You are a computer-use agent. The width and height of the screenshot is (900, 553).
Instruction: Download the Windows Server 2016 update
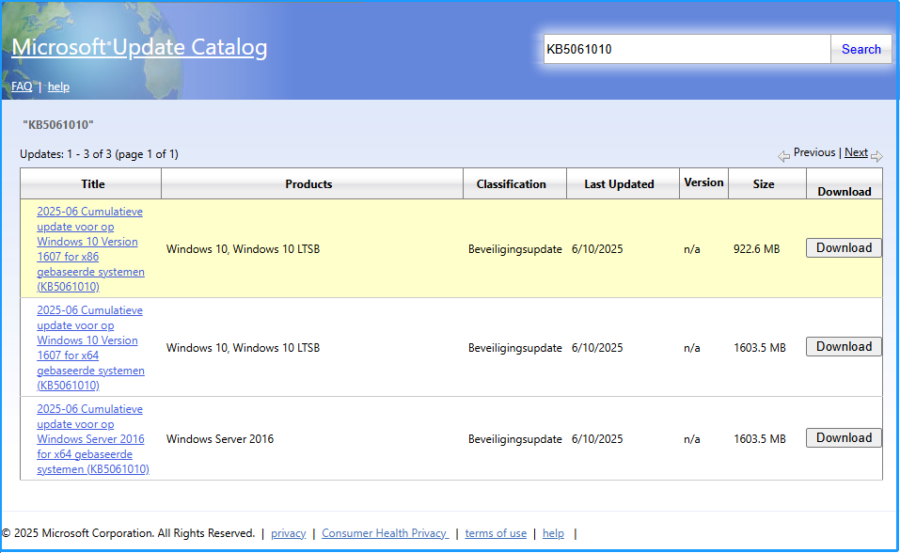(x=844, y=438)
